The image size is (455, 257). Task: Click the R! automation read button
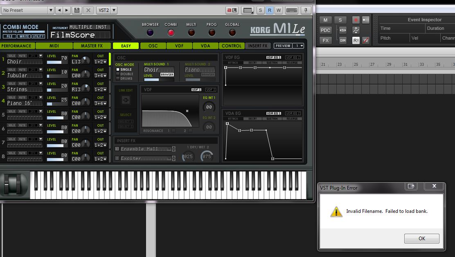click(356, 40)
